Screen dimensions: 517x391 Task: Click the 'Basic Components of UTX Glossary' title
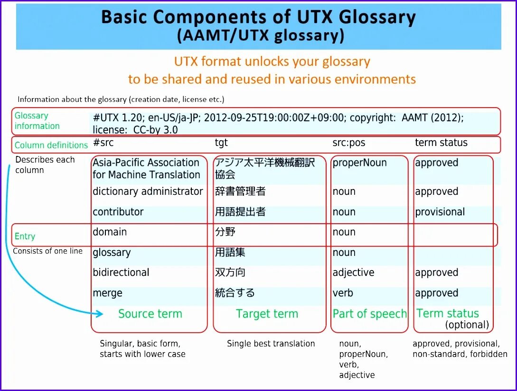pos(258,17)
